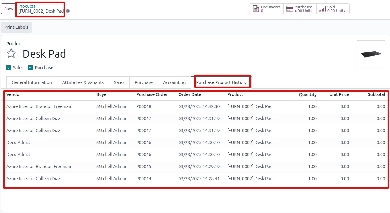
Task: Sort table by Vendor column header
Action: pyautogui.click(x=14, y=94)
